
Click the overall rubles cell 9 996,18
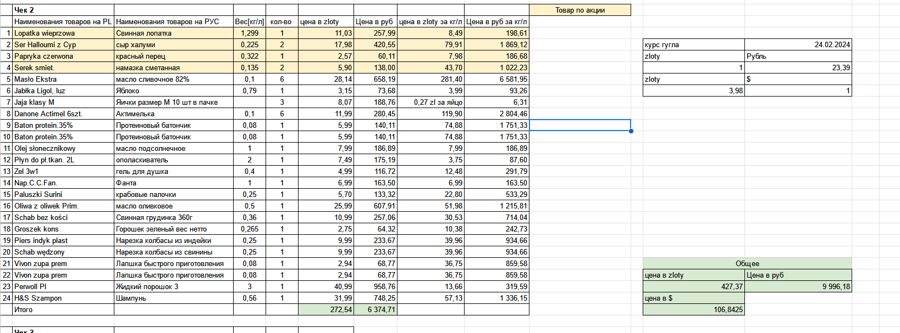(798, 286)
